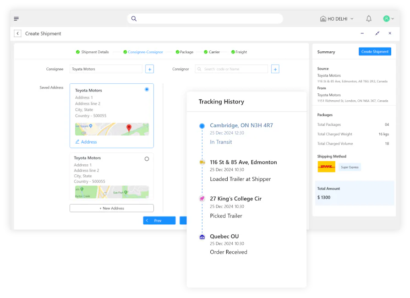
Task: Click the Consignor search code or name field
Action: coord(231,69)
